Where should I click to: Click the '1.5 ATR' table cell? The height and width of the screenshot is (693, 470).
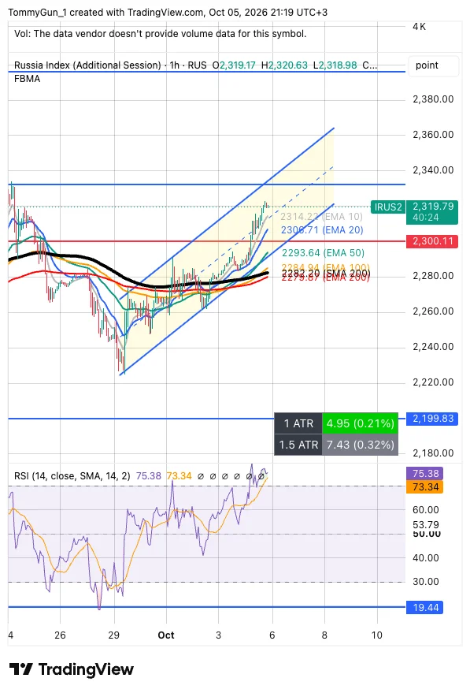point(298,445)
